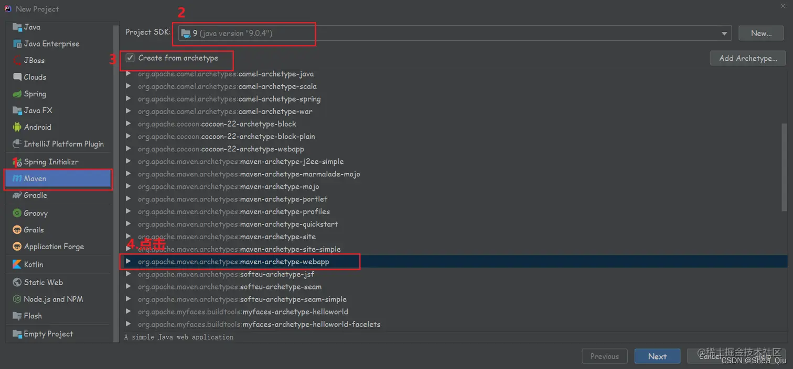Open the Project SDK dropdown arrow

[724, 33]
